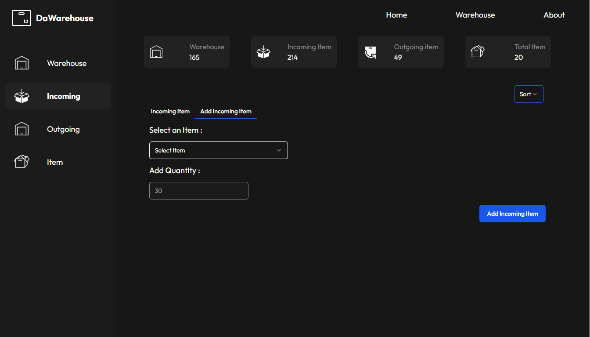Focus the Add Quantity input field
590x337 pixels.
[x=198, y=191]
